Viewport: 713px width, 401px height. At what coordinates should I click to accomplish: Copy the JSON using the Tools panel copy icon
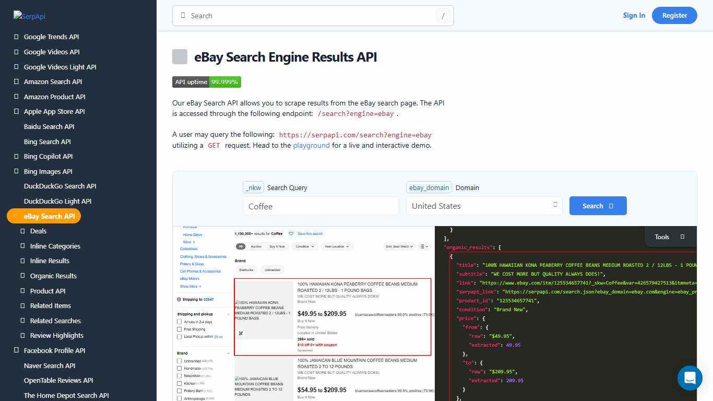click(x=682, y=237)
